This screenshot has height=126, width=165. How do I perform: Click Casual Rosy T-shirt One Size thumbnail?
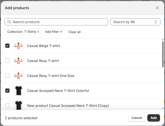(19, 76)
